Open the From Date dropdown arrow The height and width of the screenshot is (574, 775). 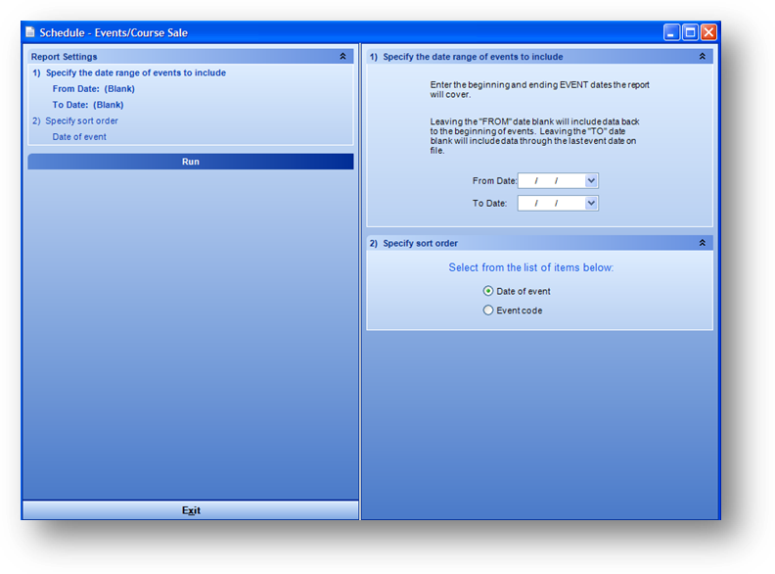591,180
